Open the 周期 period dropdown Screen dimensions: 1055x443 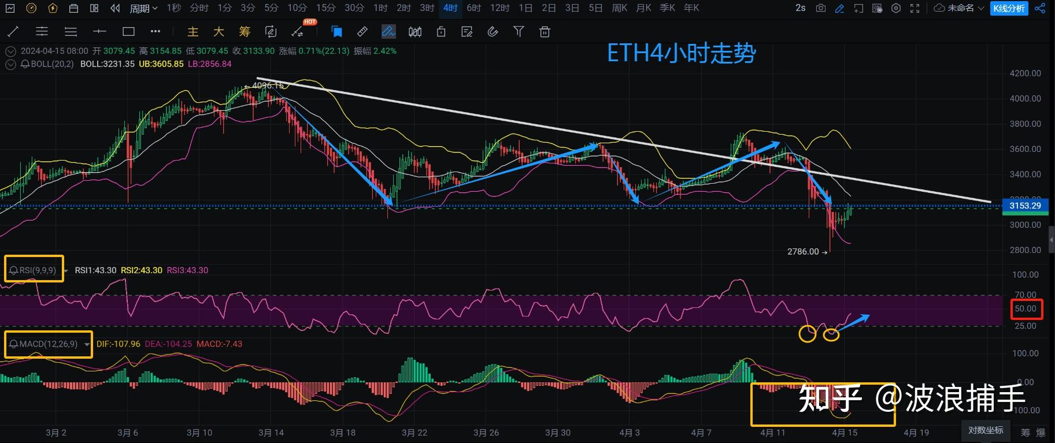[x=143, y=8]
